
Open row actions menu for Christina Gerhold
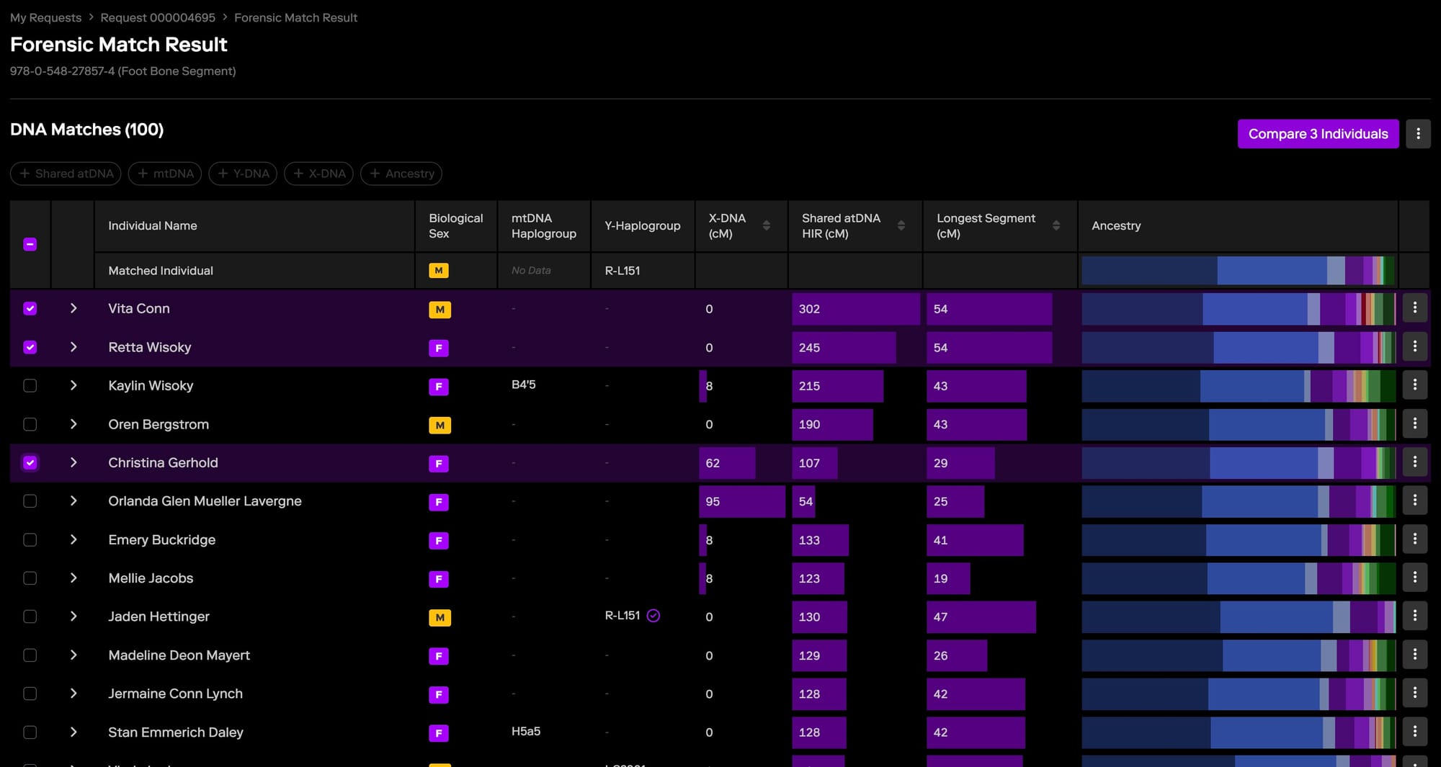pos(1414,462)
